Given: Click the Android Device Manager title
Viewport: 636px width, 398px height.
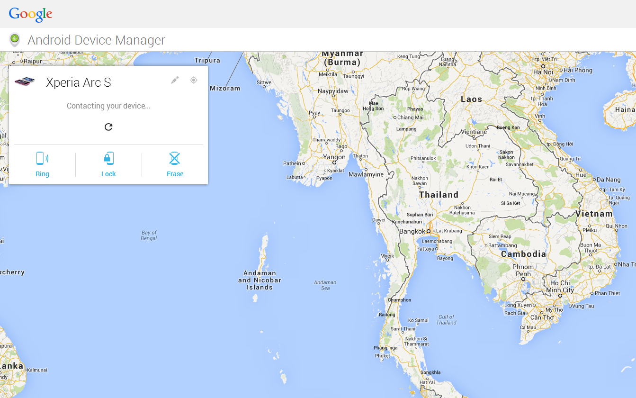Looking at the screenshot, I should 96,40.
